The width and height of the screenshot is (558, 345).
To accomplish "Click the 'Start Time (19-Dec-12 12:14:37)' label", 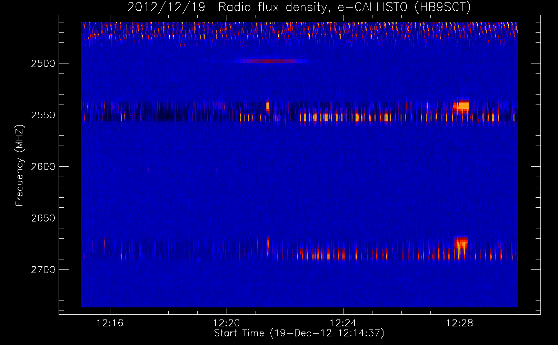I will (299, 333).
